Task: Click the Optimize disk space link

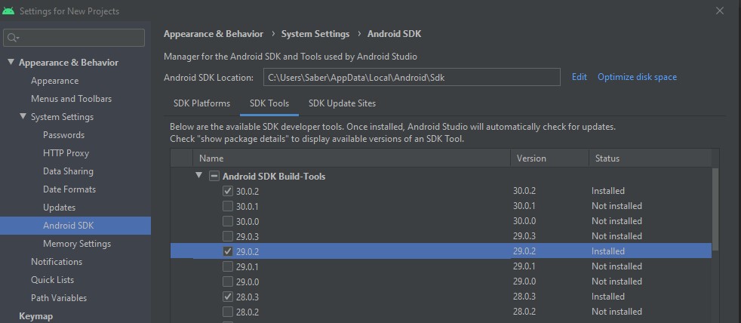Action: coord(637,77)
